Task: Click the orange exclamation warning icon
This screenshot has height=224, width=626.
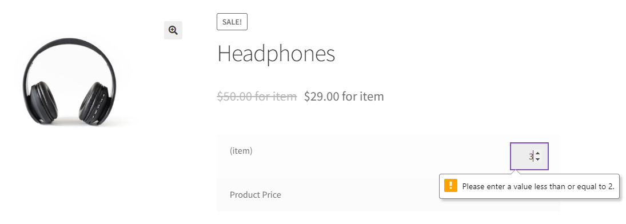Action: [x=450, y=185]
